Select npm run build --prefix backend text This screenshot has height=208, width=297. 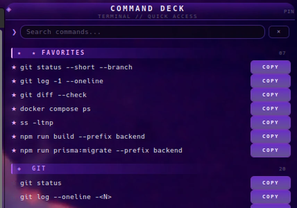click(x=83, y=137)
